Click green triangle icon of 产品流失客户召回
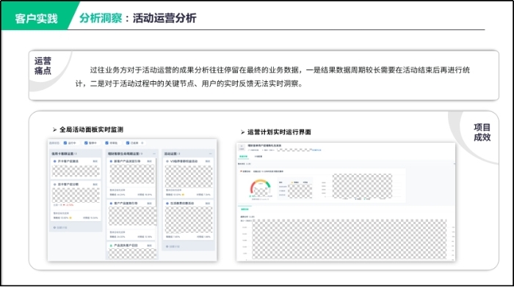Screen dimensions: 514x287 (x=111, y=245)
